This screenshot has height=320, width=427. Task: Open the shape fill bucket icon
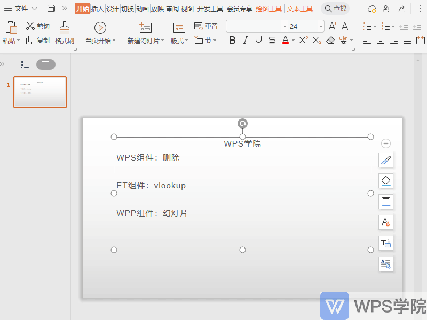point(386,181)
